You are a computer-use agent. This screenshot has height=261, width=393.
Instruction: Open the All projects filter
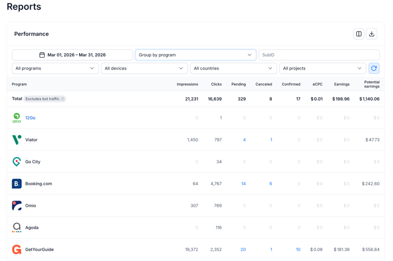pyautogui.click(x=322, y=68)
